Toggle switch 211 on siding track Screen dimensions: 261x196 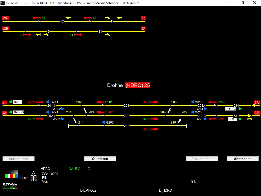(x=75, y=121)
